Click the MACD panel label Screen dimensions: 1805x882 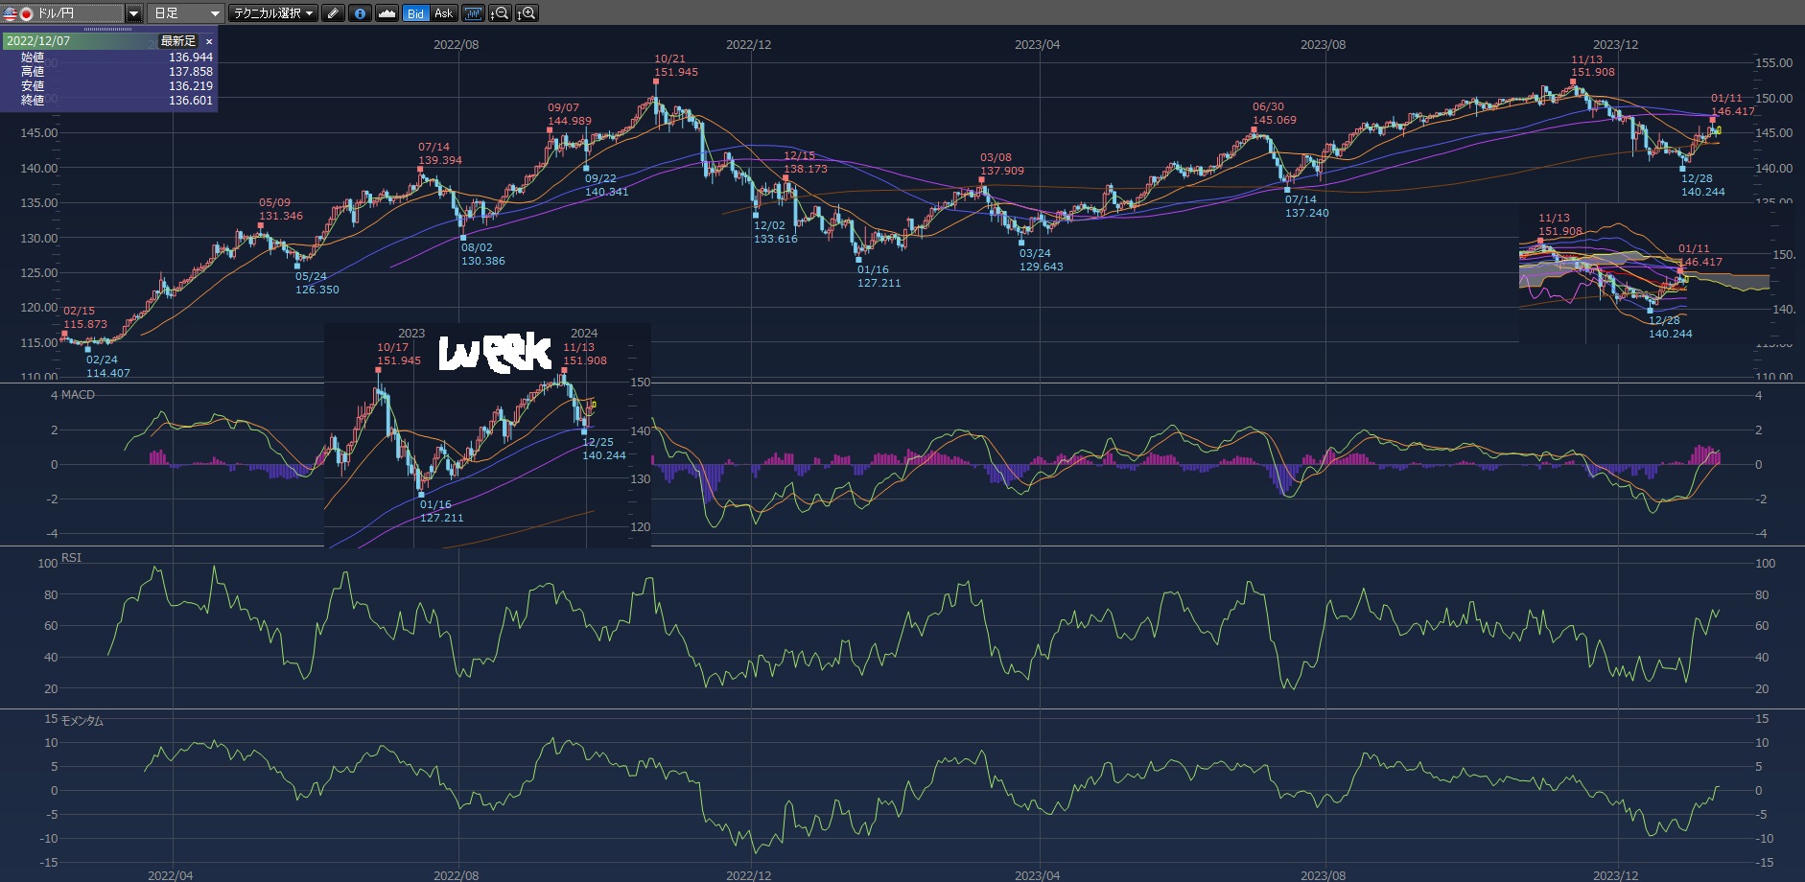click(78, 395)
